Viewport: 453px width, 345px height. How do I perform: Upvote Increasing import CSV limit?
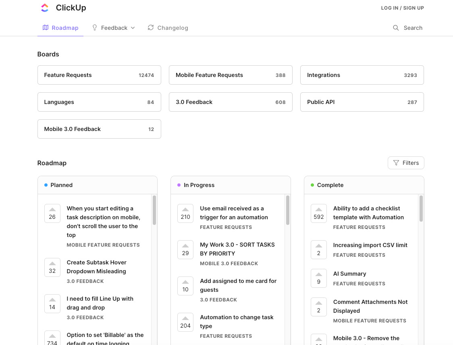pyautogui.click(x=319, y=249)
